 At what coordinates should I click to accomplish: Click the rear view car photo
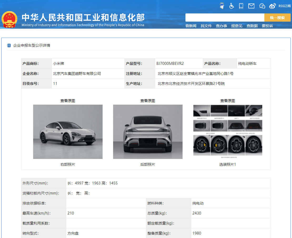point(148,131)
